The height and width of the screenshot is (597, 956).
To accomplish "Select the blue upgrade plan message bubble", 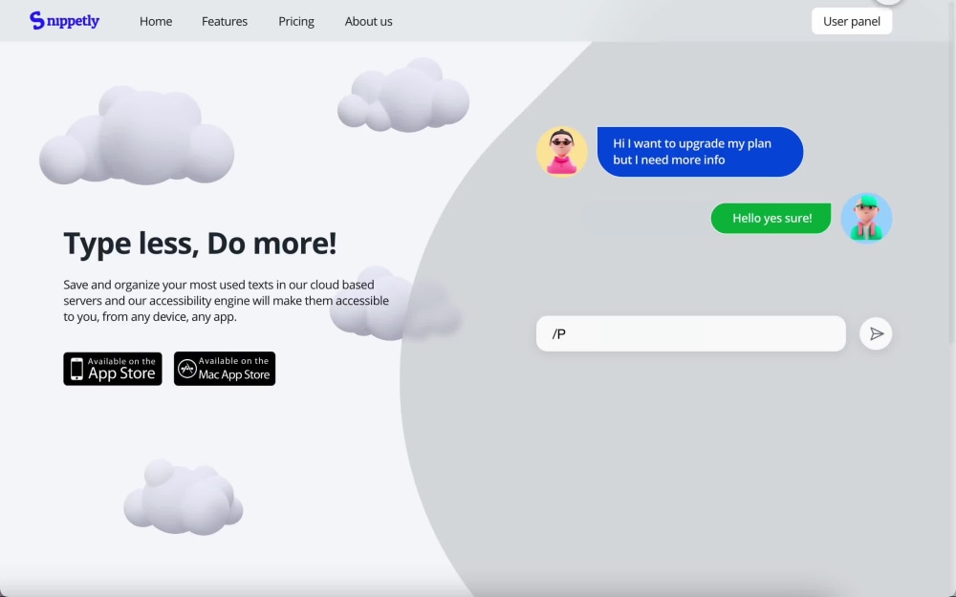I will click(x=700, y=152).
